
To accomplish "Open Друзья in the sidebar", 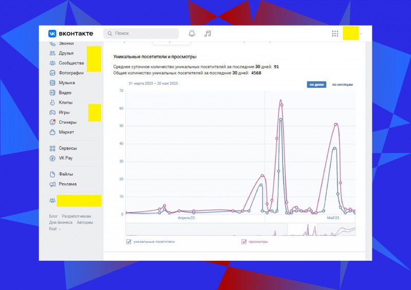I will pos(66,53).
